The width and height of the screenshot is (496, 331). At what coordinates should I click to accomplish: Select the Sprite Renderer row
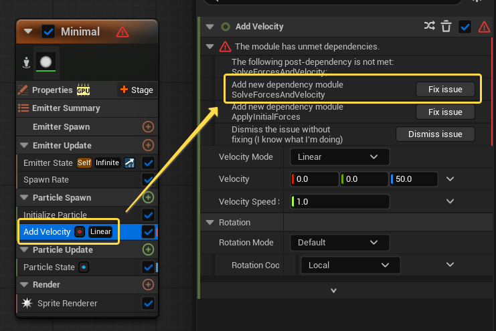click(68, 304)
